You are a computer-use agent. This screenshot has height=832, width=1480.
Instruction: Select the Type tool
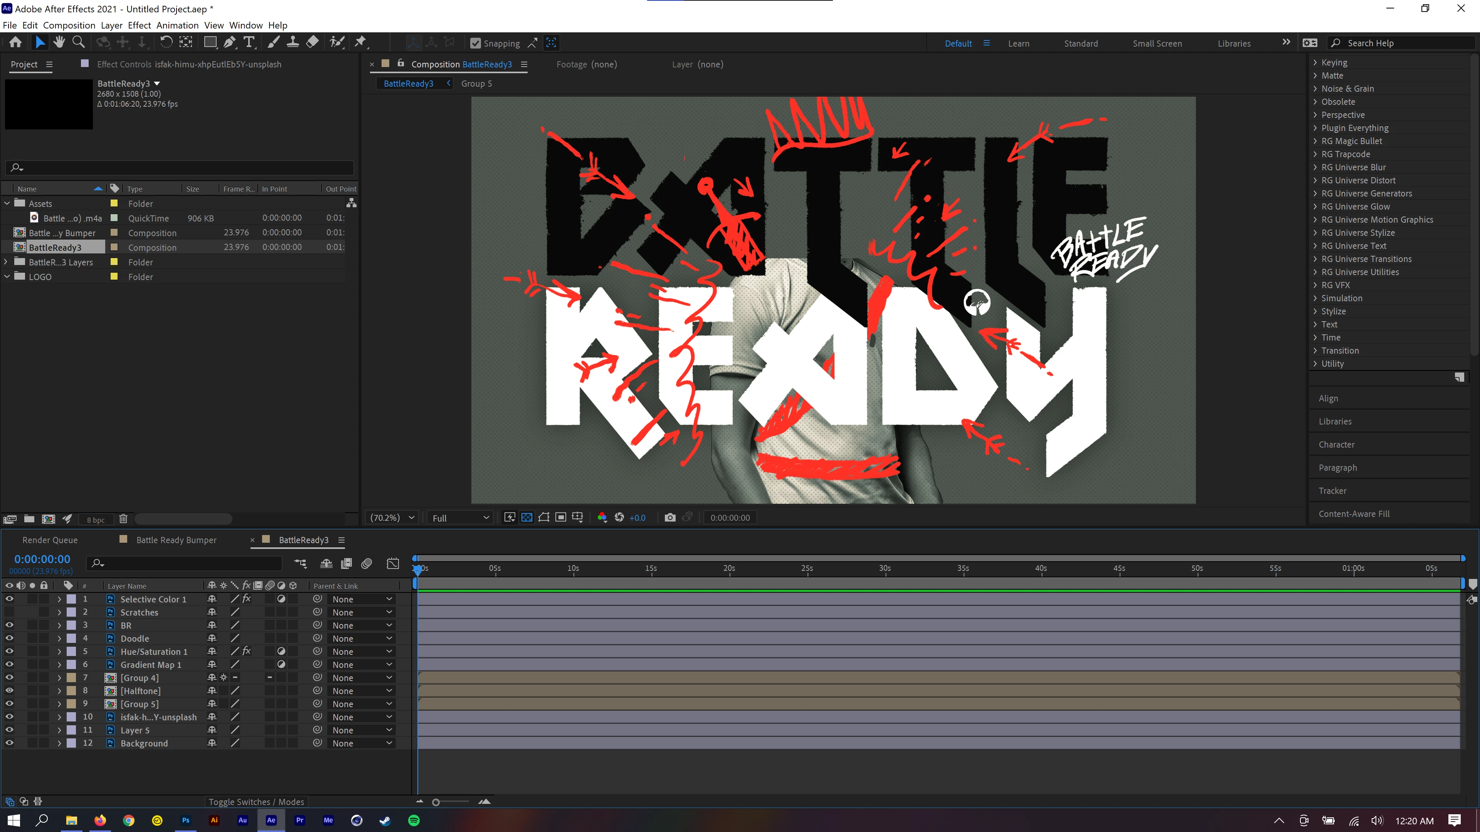coord(249,42)
